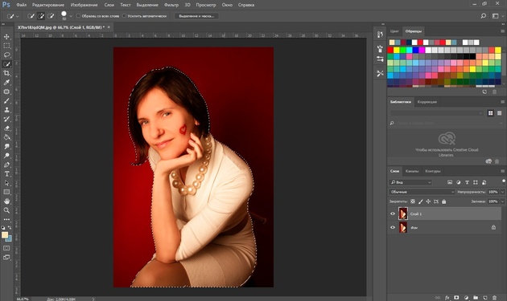Switch to Коррекция panel tab

tap(427, 102)
